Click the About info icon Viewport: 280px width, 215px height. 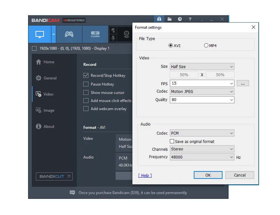[38, 127]
